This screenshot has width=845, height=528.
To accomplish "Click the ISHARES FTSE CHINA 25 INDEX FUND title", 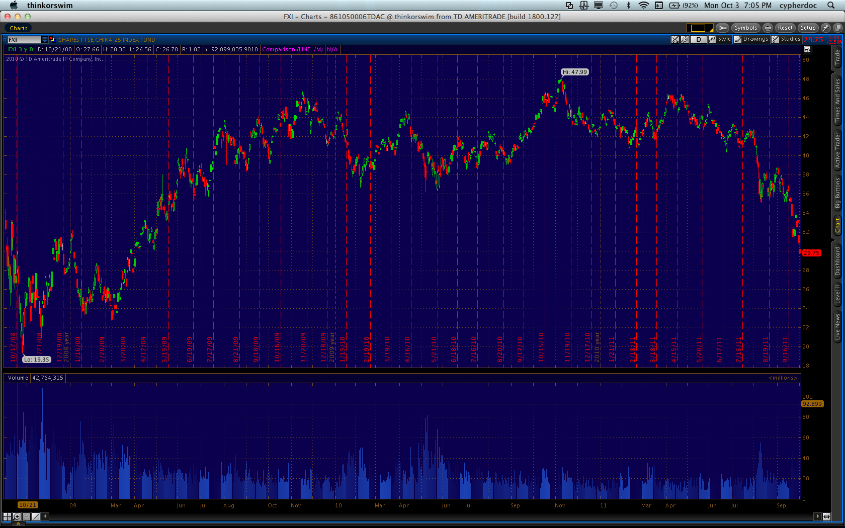I will point(106,40).
